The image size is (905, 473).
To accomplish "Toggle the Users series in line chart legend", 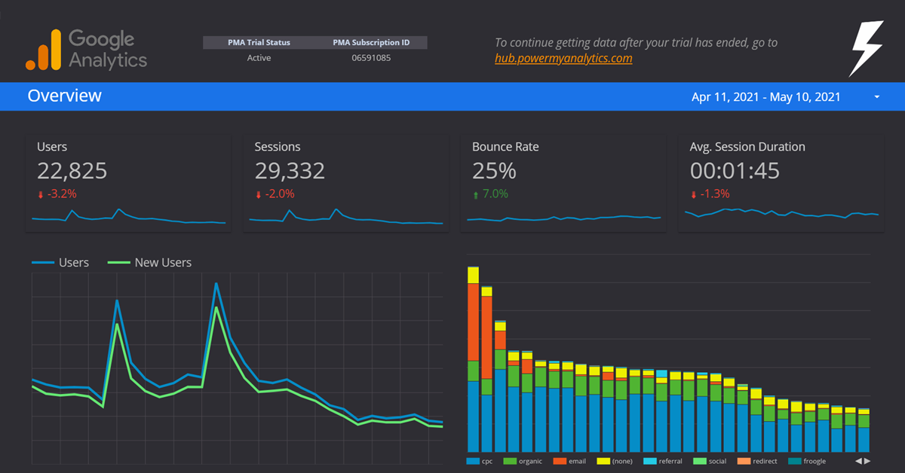I will (x=60, y=263).
